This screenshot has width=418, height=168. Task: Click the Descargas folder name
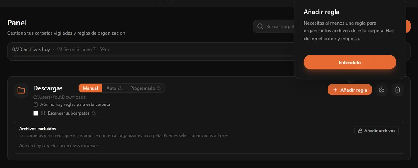point(48,88)
